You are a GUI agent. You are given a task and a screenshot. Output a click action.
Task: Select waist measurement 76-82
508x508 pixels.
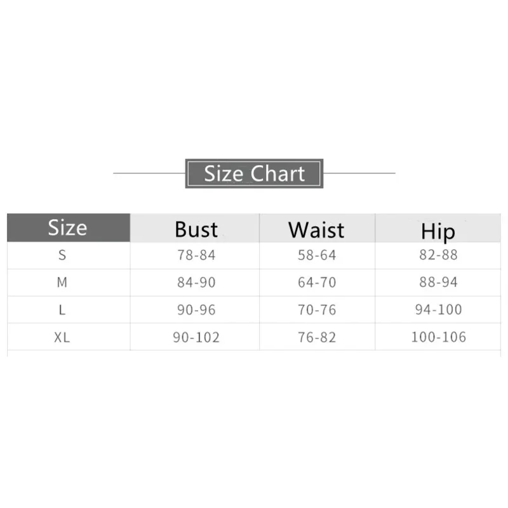pos(317,337)
